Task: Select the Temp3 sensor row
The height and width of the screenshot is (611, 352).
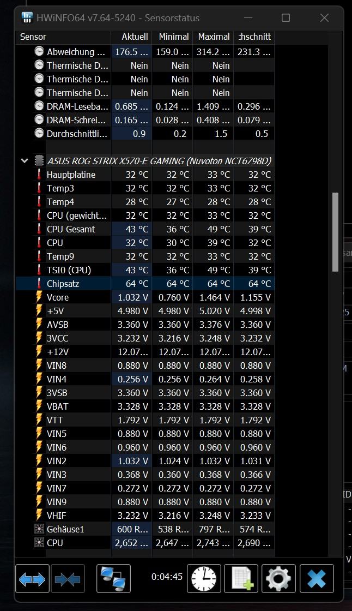Action: click(x=145, y=188)
